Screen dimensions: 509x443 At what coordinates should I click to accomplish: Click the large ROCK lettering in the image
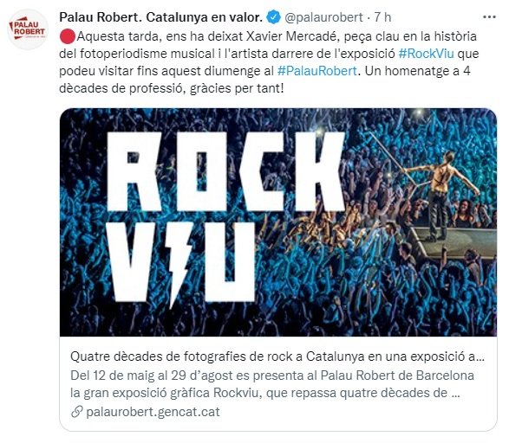click(226, 171)
